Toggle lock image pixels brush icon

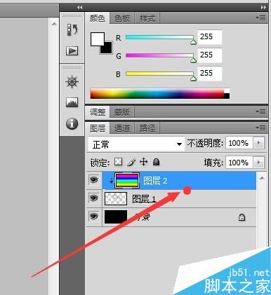131,162
